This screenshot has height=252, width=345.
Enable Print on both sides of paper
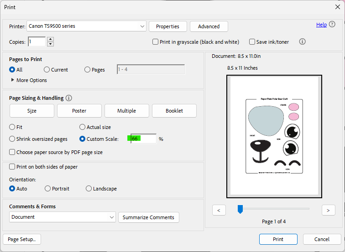(12, 167)
